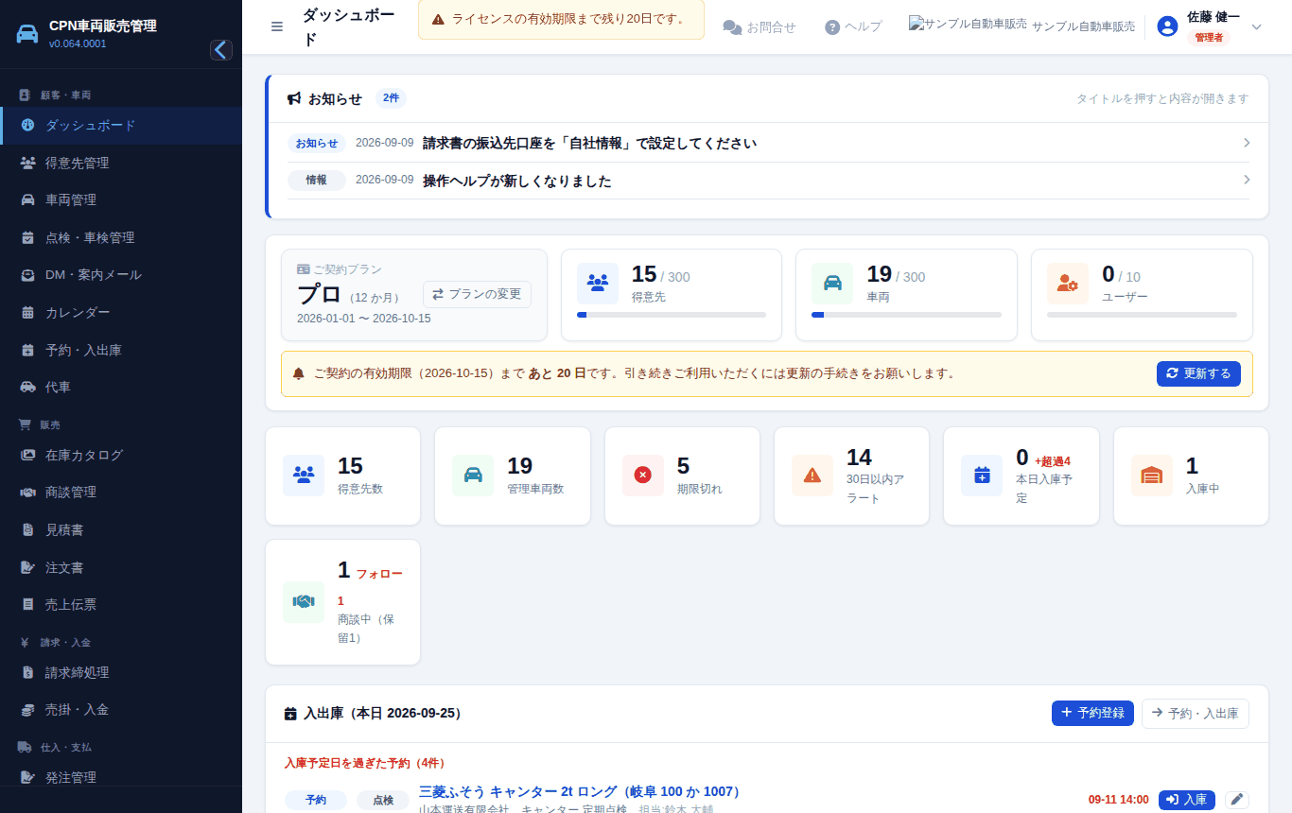Go to 得意先管理 in the sidebar
1292x813 pixels.
click(x=121, y=163)
